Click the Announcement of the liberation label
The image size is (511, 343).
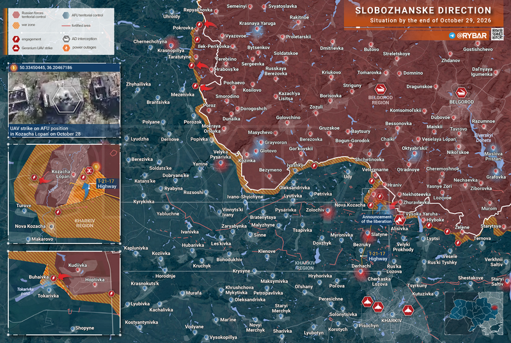coord(377,219)
